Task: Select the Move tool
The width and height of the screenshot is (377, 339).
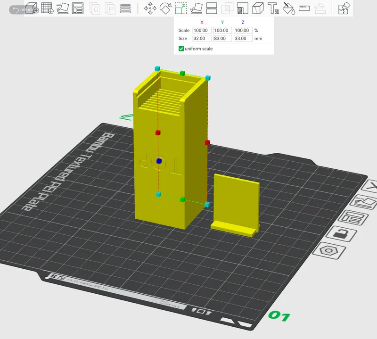Action: [150, 8]
